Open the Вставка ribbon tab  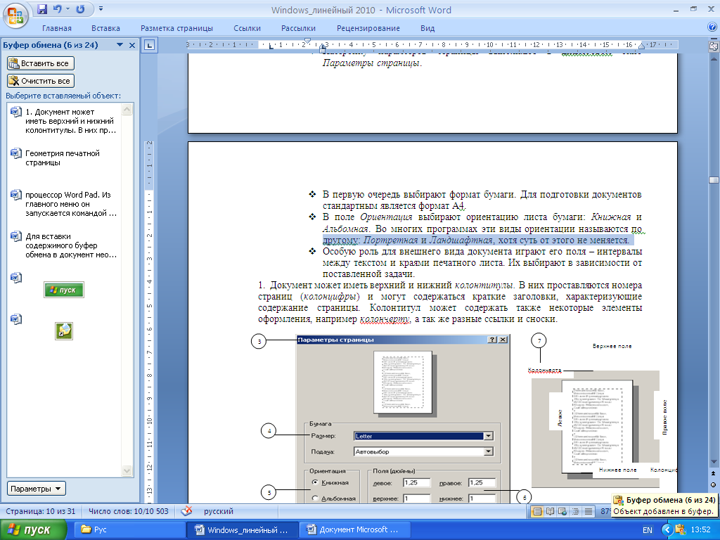[x=105, y=28]
